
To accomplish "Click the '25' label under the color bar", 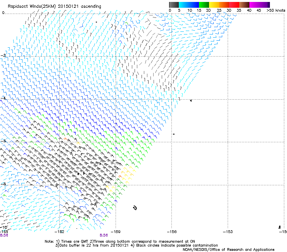I will (219, 10).
